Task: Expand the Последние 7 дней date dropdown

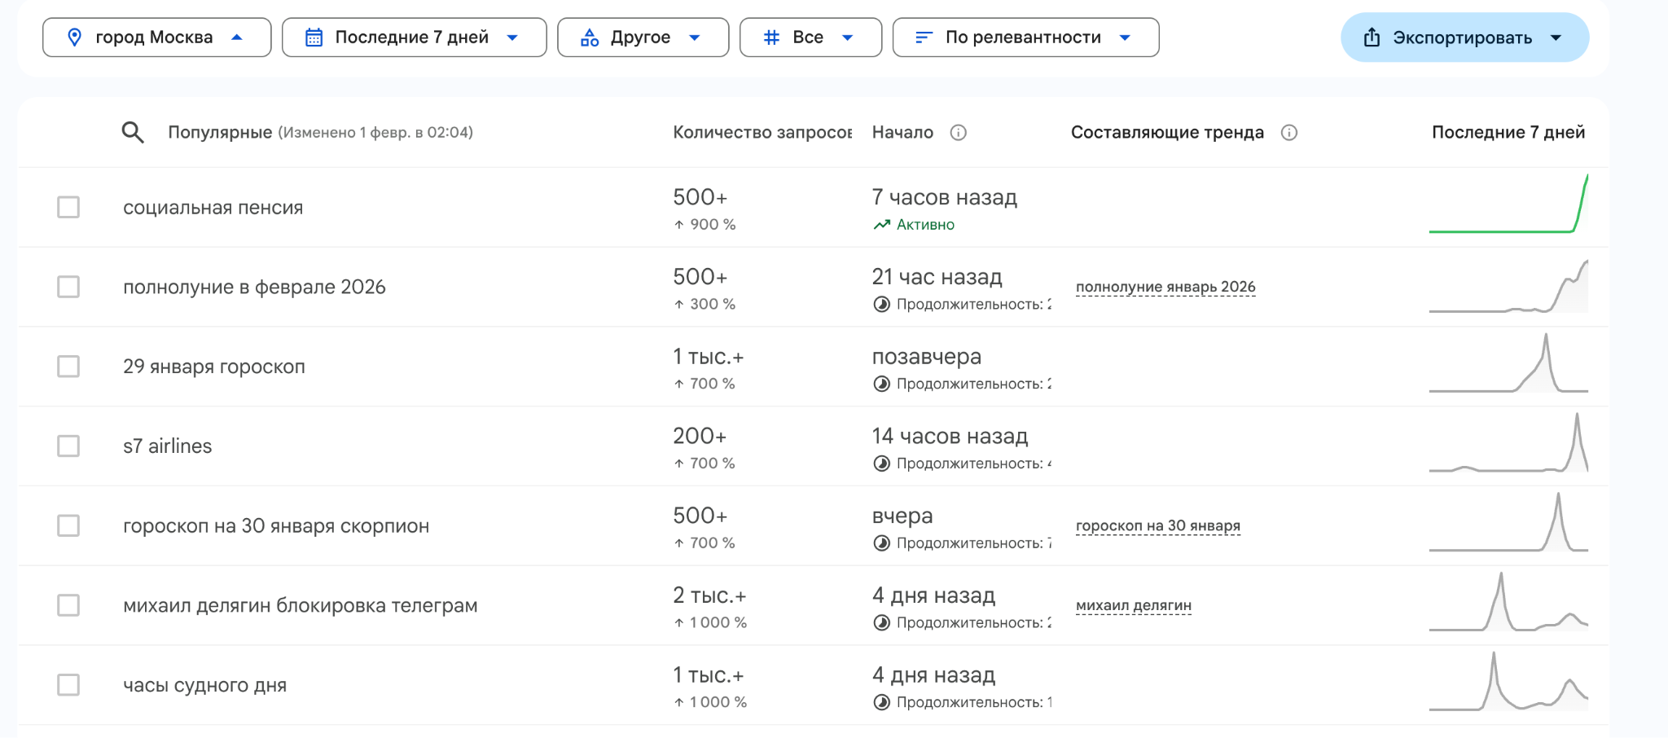Action: coord(511,37)
